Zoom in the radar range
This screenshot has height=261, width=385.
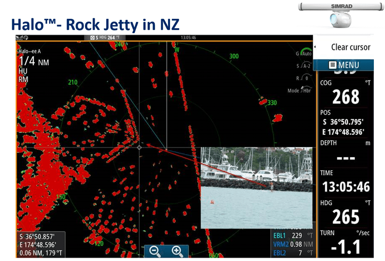coord(177,251)
